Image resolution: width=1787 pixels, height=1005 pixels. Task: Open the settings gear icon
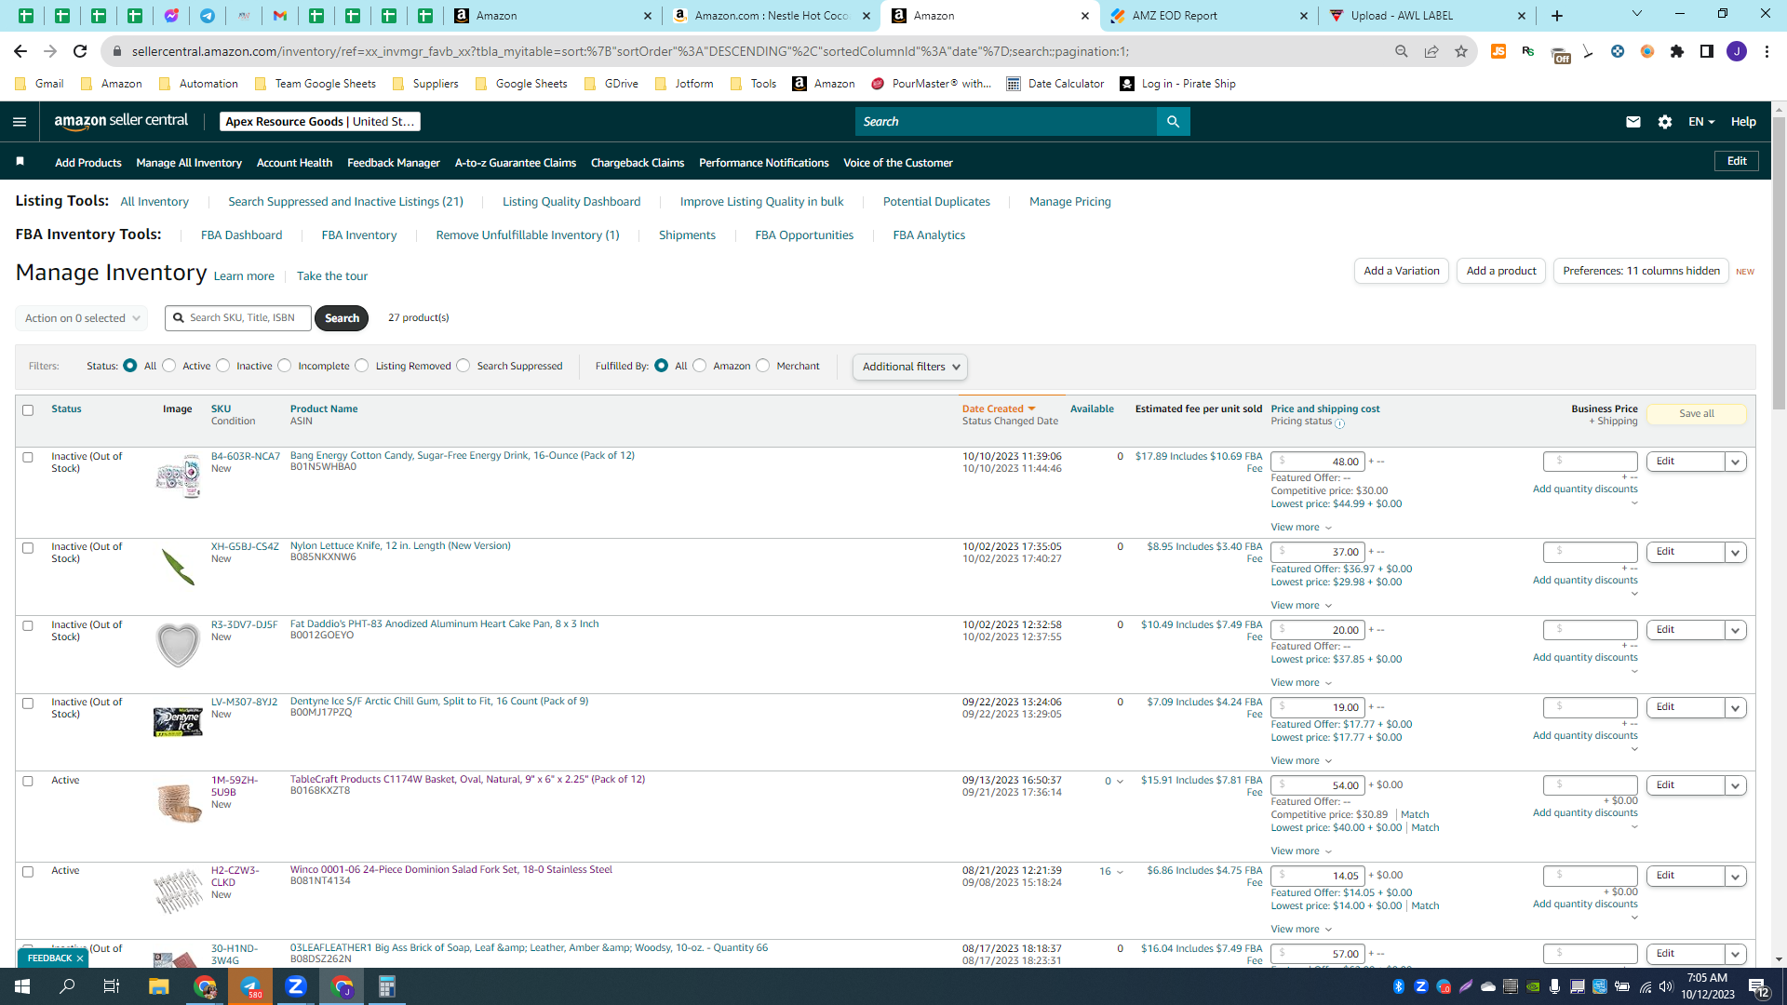[x=1664, y=122]
